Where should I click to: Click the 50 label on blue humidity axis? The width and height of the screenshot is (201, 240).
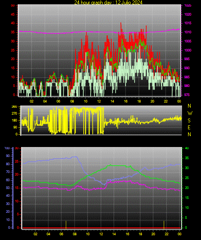coord(8,188)
